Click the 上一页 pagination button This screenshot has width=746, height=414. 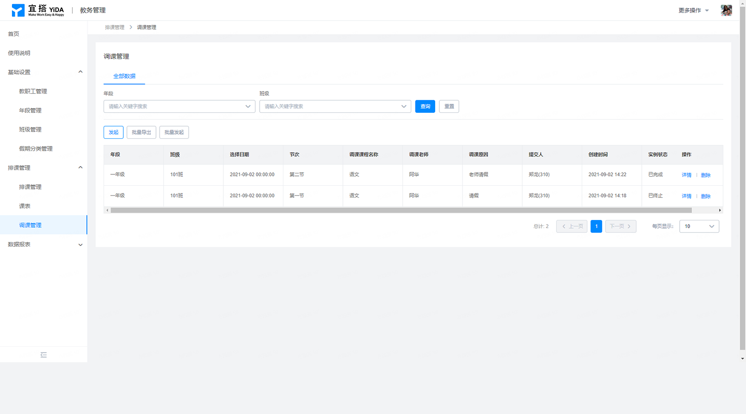[572, 226]
